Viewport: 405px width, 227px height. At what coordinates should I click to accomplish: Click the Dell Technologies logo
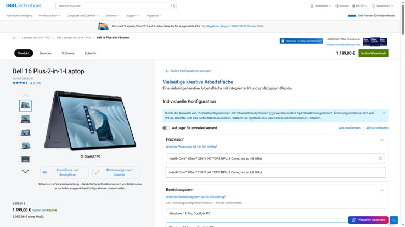coord(24,5)
